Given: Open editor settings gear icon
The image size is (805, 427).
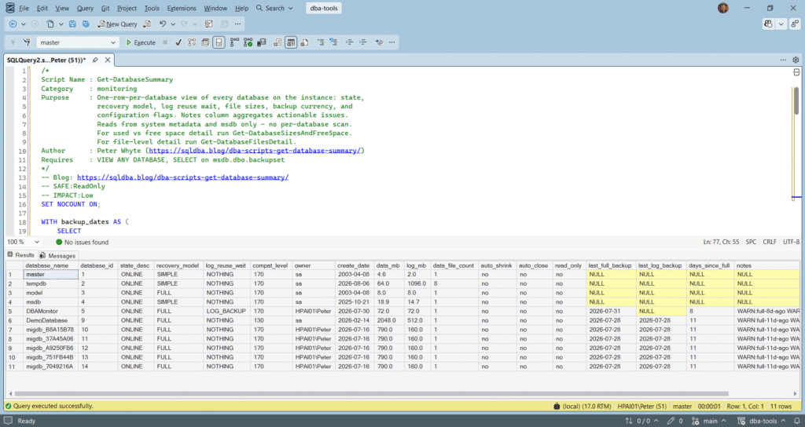Looking at the screenshot, I should (x=796, y=60).
